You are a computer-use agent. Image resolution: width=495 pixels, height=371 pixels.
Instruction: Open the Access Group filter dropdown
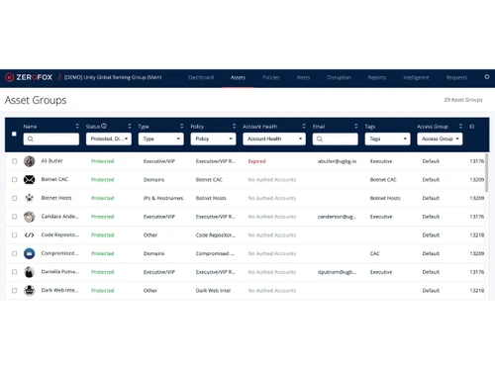(440, 139)
